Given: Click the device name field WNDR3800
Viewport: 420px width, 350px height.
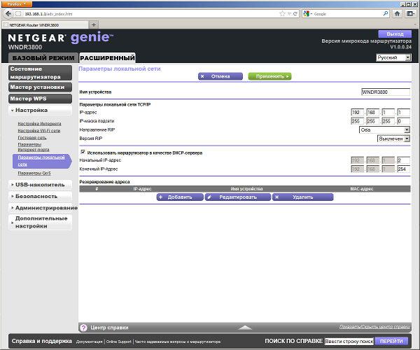Looking at the screenshot, I should tap(386, 92).
